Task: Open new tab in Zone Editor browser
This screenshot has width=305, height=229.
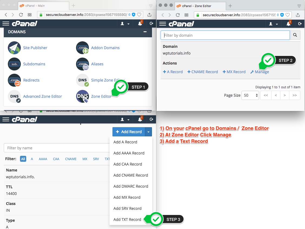Action: pos(230,6)
